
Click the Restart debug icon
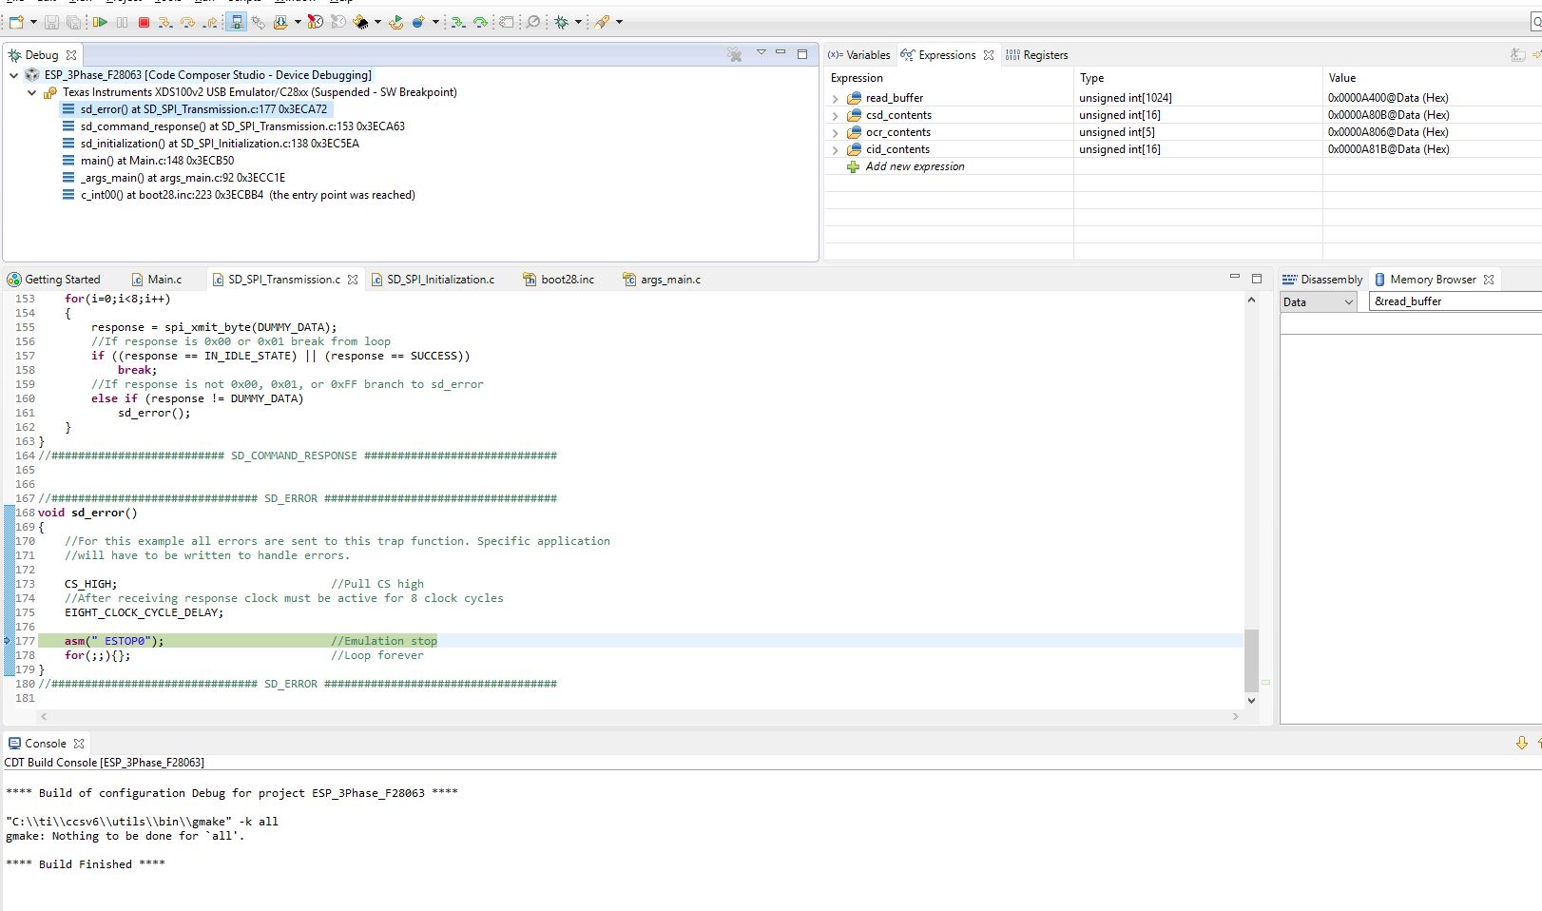tap(396, 21)
